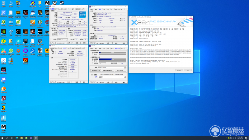
Task: Launch the GeForce Experience shortcut
Action: click(x=3, y=33)
